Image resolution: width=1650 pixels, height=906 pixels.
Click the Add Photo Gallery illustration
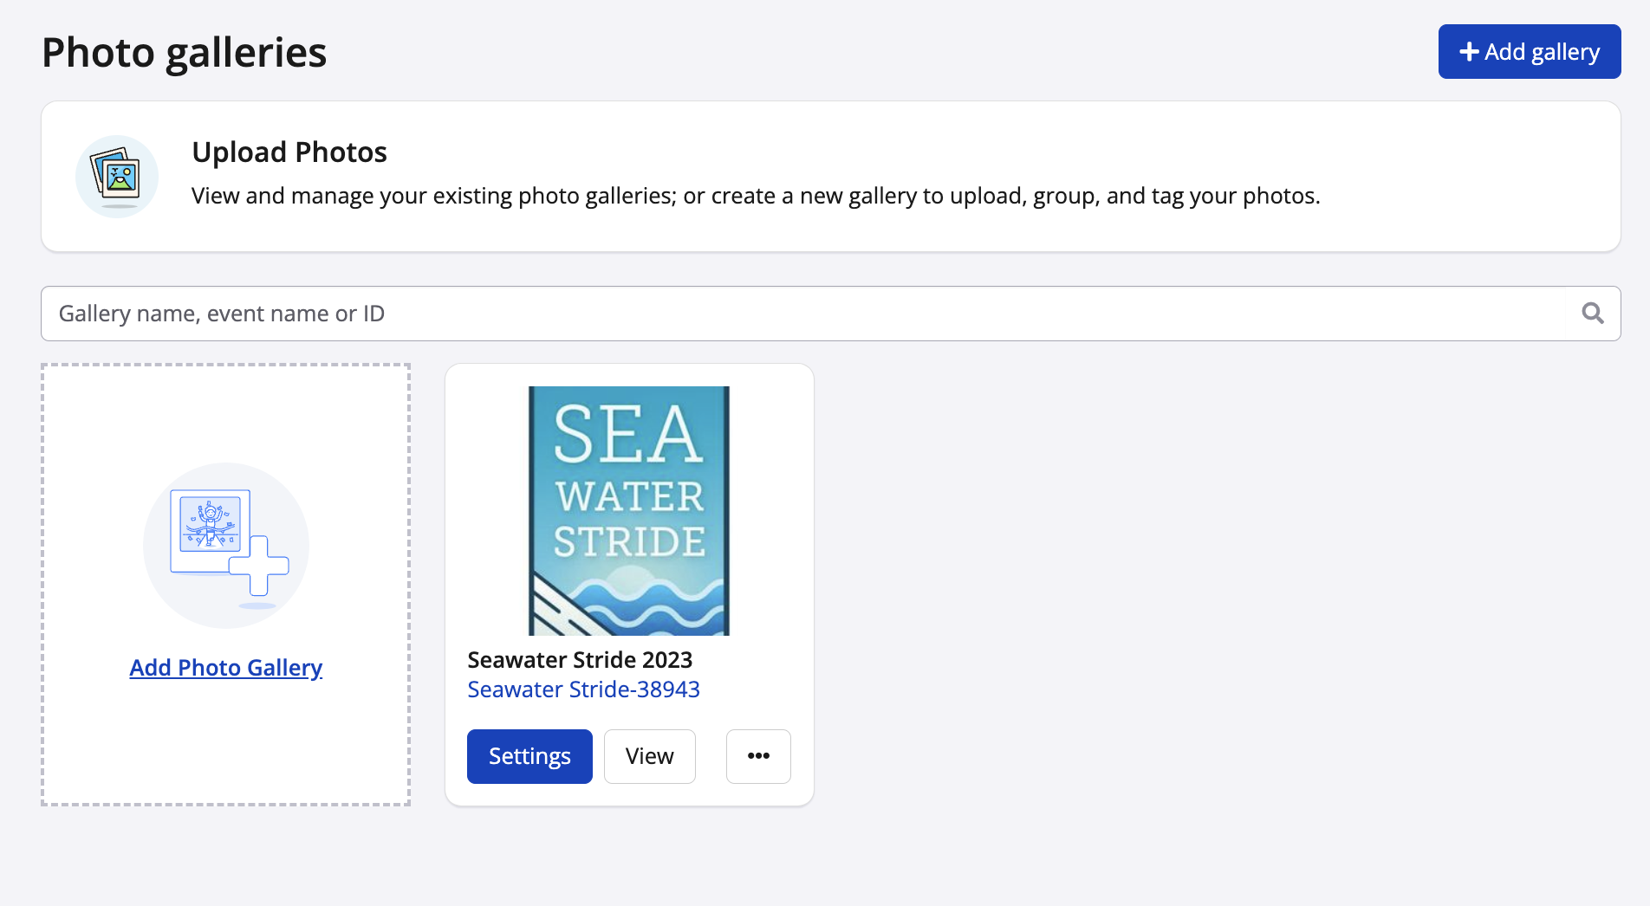225,545
